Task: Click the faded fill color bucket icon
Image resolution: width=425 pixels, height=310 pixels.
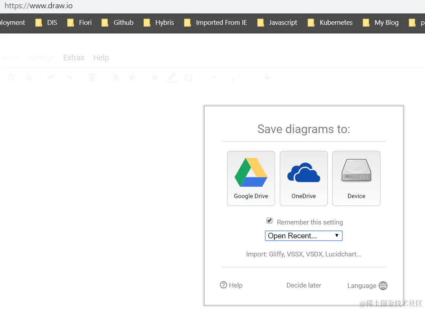Action: coord(155,78)
